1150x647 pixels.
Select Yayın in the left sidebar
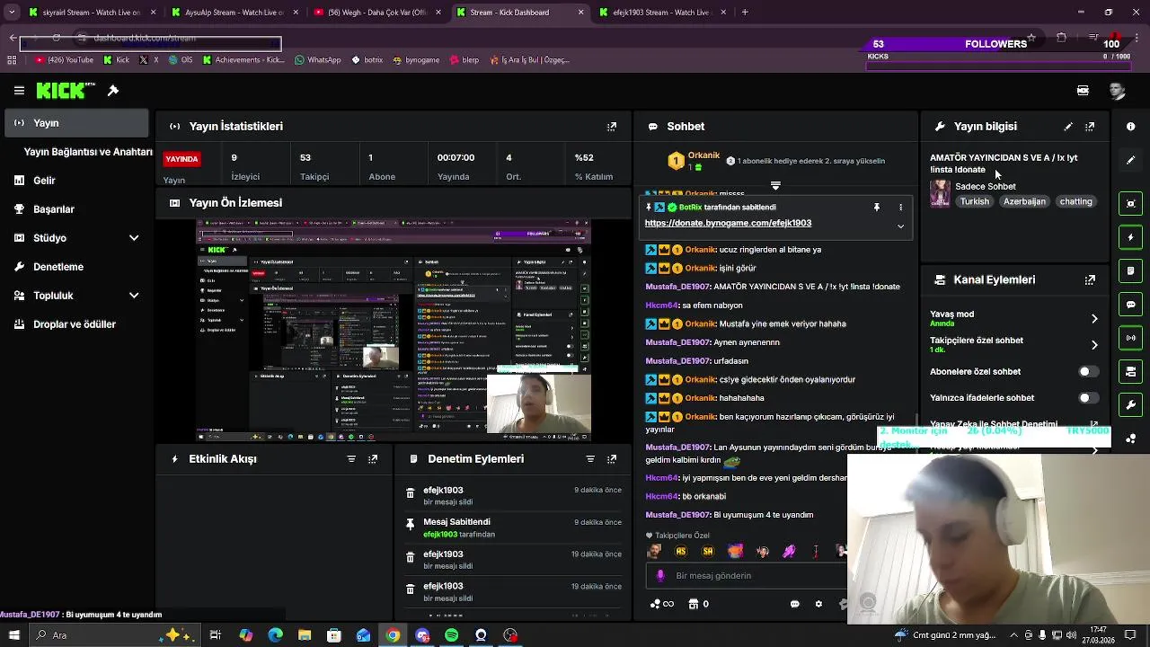coord(76,123)
